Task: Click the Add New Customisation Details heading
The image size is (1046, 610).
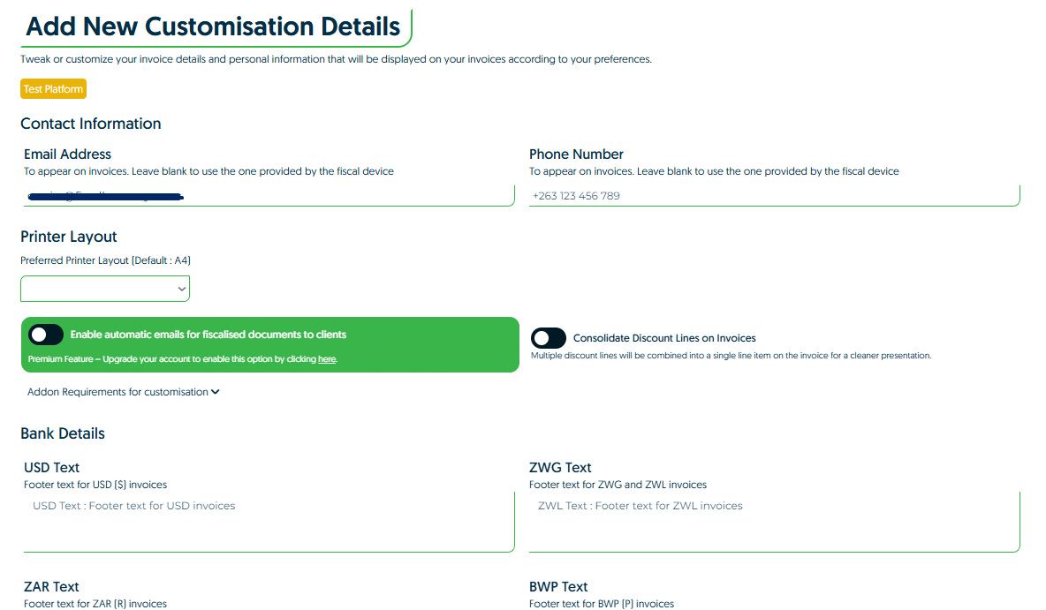Action: [x=213, y=26]
